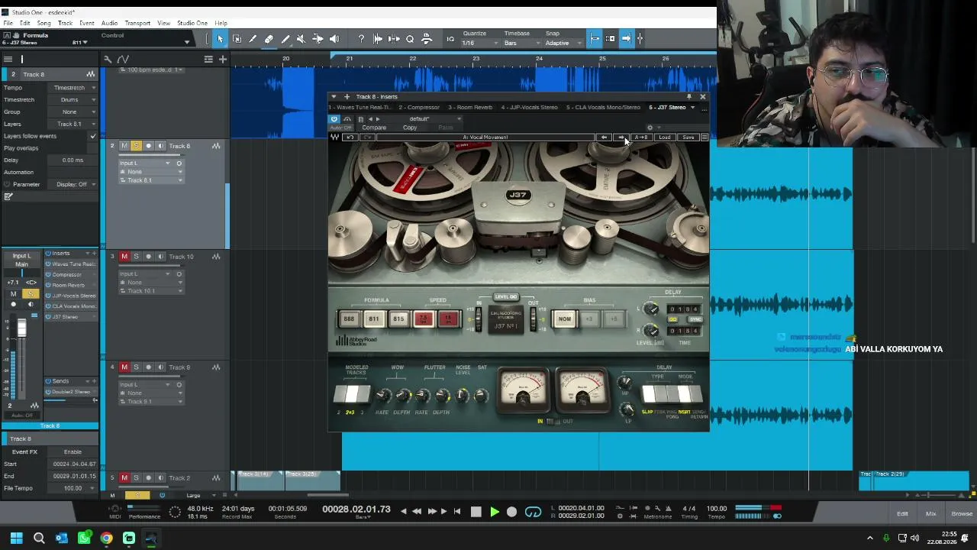Image resolution: width=977 pixels, height=550 pixels.
Task: Adjust the J37 IN level slider
Action: click(x=479, y=319)
